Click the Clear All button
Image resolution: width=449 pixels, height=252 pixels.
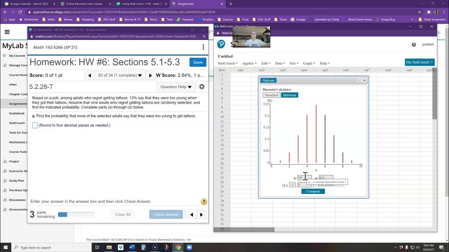tap(123, 215)
